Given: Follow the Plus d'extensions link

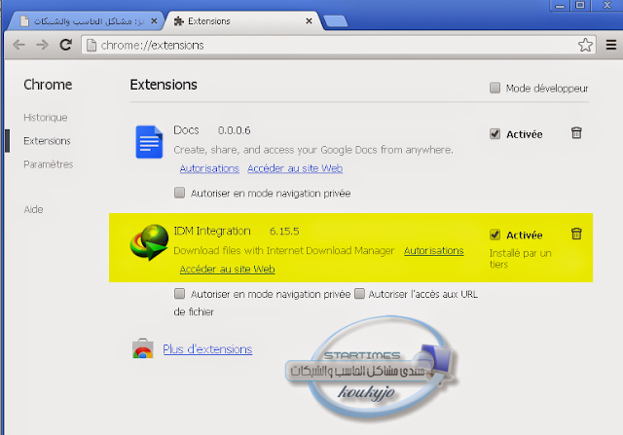Looking at the screenshot, I should tap(207, 349).
